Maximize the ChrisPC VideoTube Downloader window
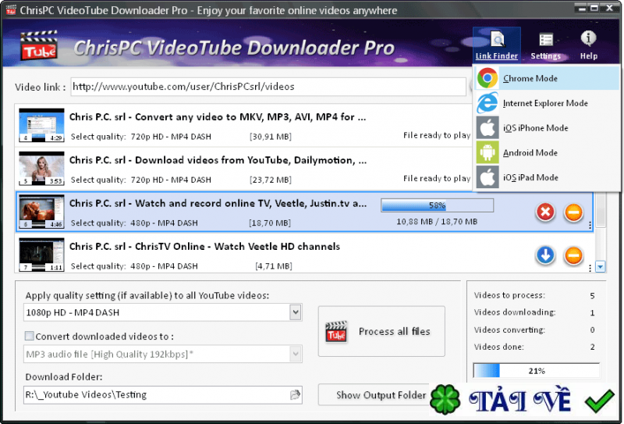The height and width of the screenshot is (424, 624). [x=594, y=8]
